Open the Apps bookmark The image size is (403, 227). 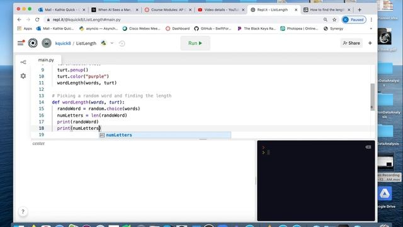point(25,28)
